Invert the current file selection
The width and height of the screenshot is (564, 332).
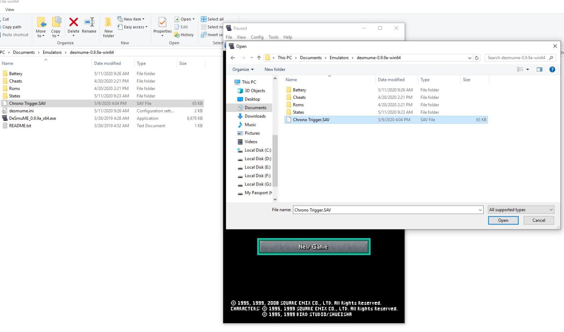pyautogui.click(x=212, y=35)
